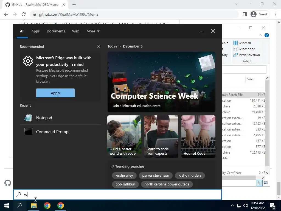Close the GitHub browser tab
This screenshot has height=211, width=281.
[64, 5]
